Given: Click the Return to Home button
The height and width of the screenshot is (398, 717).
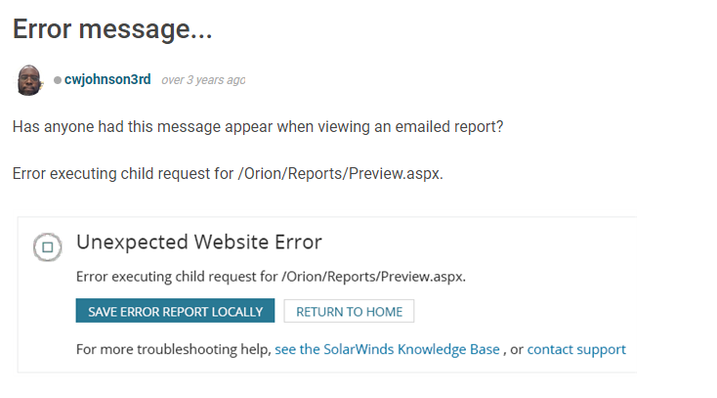Looking at the screenshot, I should click(x=349, y=311).
